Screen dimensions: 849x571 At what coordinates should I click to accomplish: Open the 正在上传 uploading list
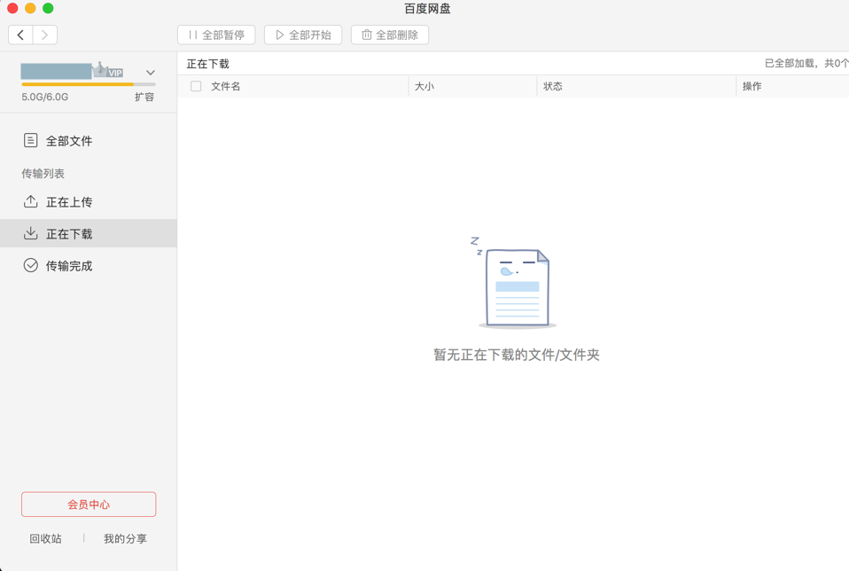coord(89,202)
